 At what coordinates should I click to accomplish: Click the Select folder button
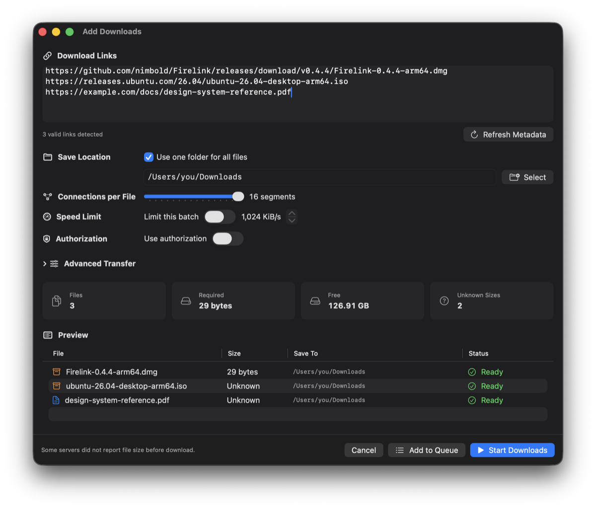(527, 177)
